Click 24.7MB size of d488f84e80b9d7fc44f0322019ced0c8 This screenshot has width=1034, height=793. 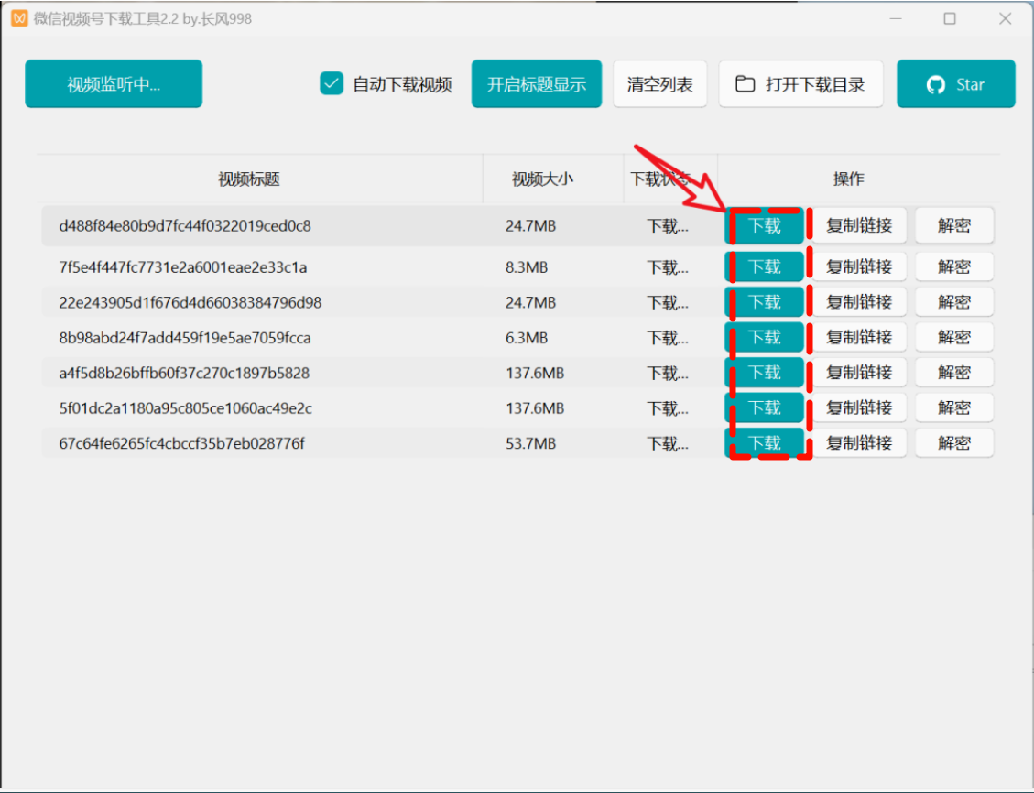[530, 226]
